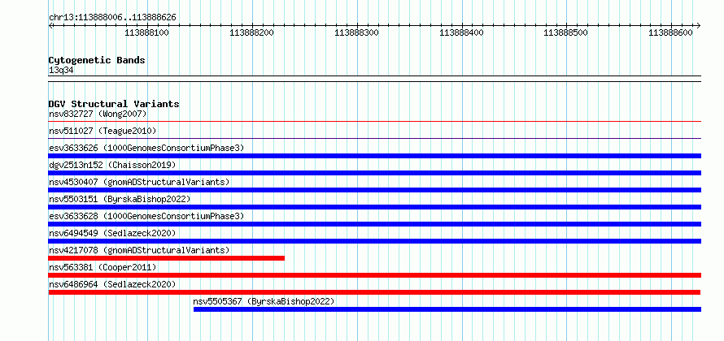724x341 pixels.
Task: Click the nsv832727 (Wong2007) variant label
Action: pyautogui.click(x=98, y=114)
